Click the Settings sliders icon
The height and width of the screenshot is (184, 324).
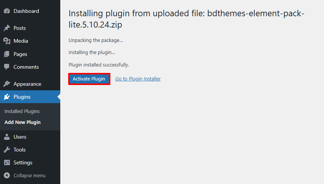pos(7,162)
